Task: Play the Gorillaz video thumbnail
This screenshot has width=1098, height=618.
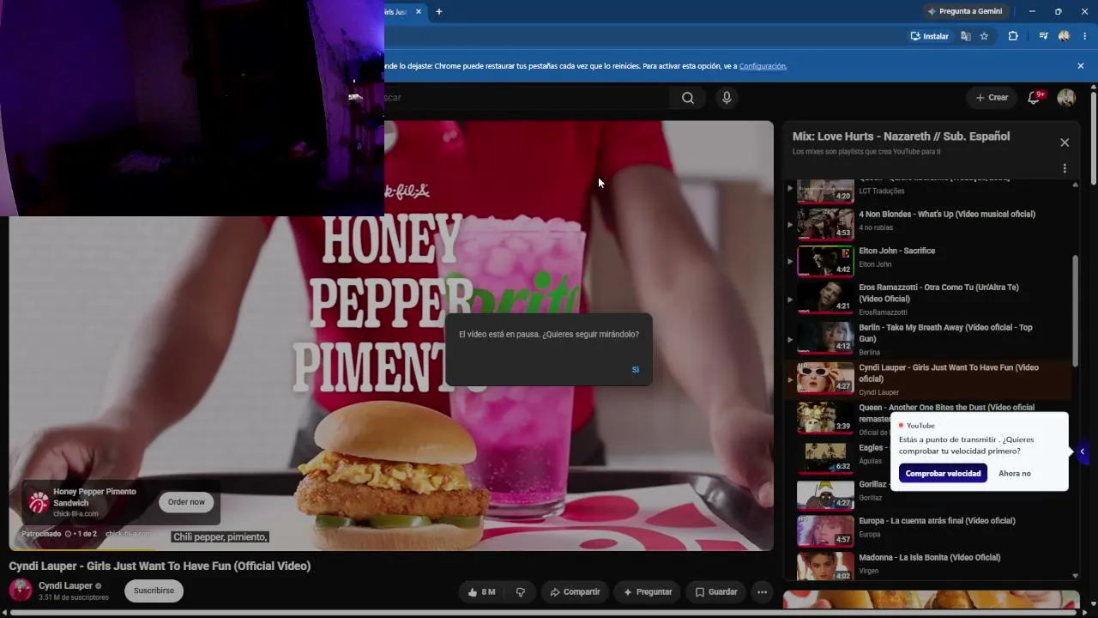Action: tap(825, 494)
